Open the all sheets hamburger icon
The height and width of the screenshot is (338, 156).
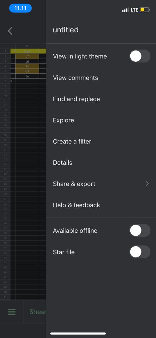pyautogui.click(x=12, y=312)
